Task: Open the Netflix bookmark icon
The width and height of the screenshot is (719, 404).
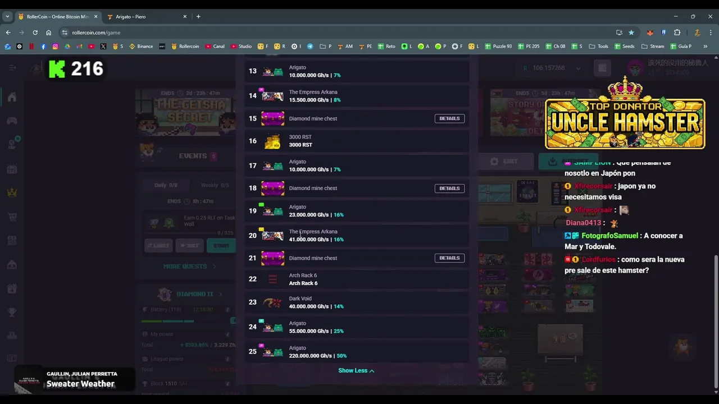Action: coord(31,47)
